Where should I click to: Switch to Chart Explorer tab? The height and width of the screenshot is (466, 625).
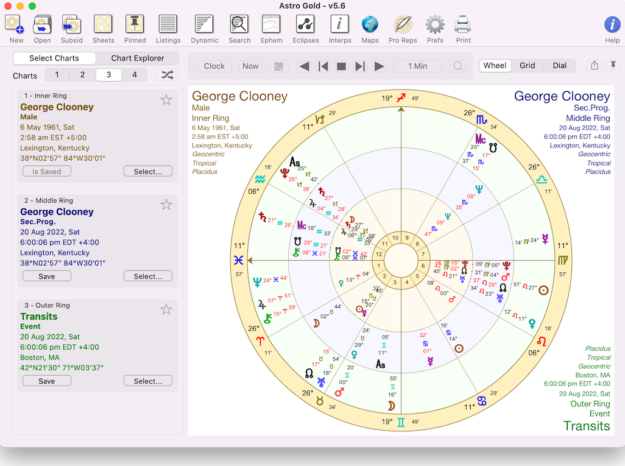[x=138, y=58]
